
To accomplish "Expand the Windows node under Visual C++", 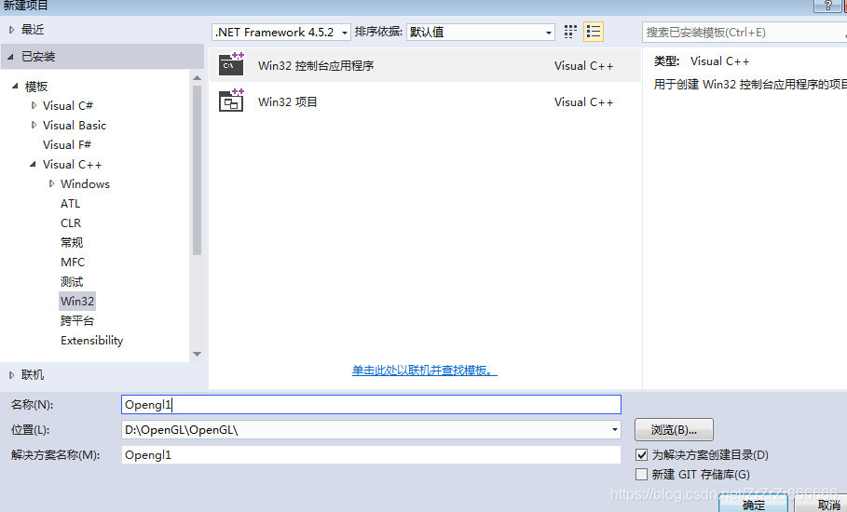I will 52,183.
